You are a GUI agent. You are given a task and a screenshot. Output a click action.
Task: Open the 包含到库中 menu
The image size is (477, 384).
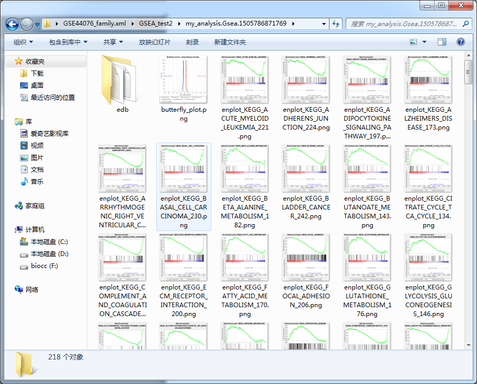tap(68, 42)
